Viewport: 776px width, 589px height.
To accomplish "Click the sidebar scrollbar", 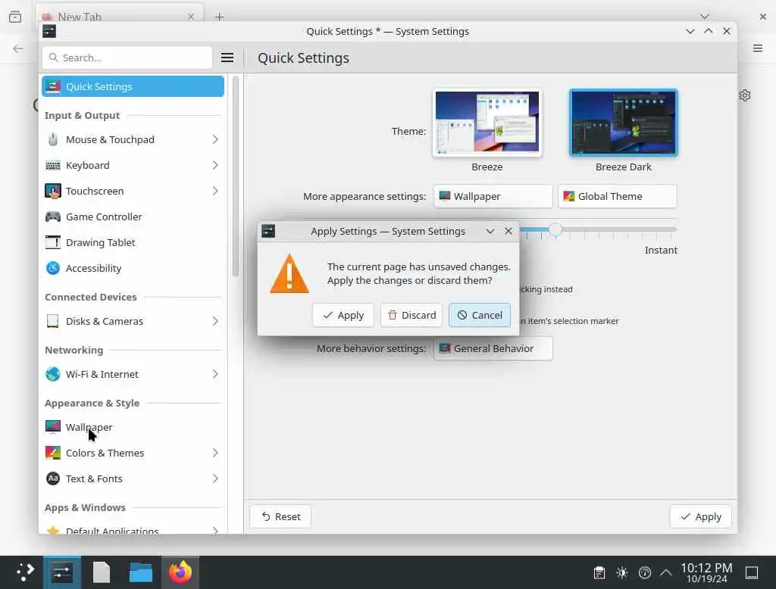I will click(236, 176).
